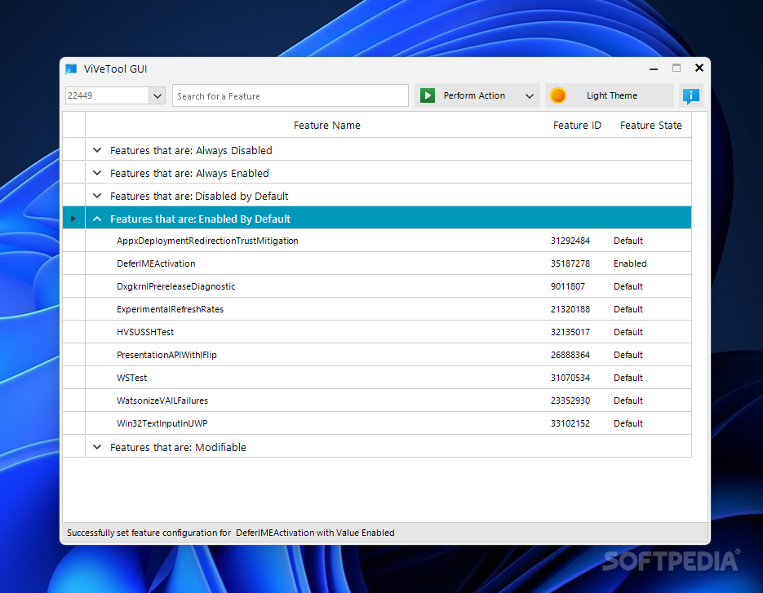Click feature ID 23352930
Screen dimensions: 763x593
click(570, 400)
